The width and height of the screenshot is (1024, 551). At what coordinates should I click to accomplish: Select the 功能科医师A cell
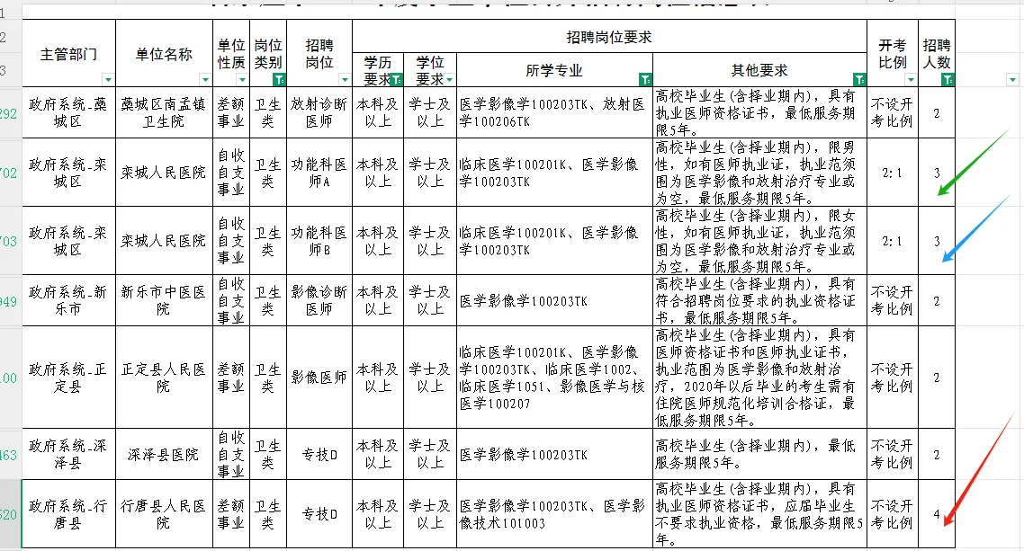click(x=319, y=173)
